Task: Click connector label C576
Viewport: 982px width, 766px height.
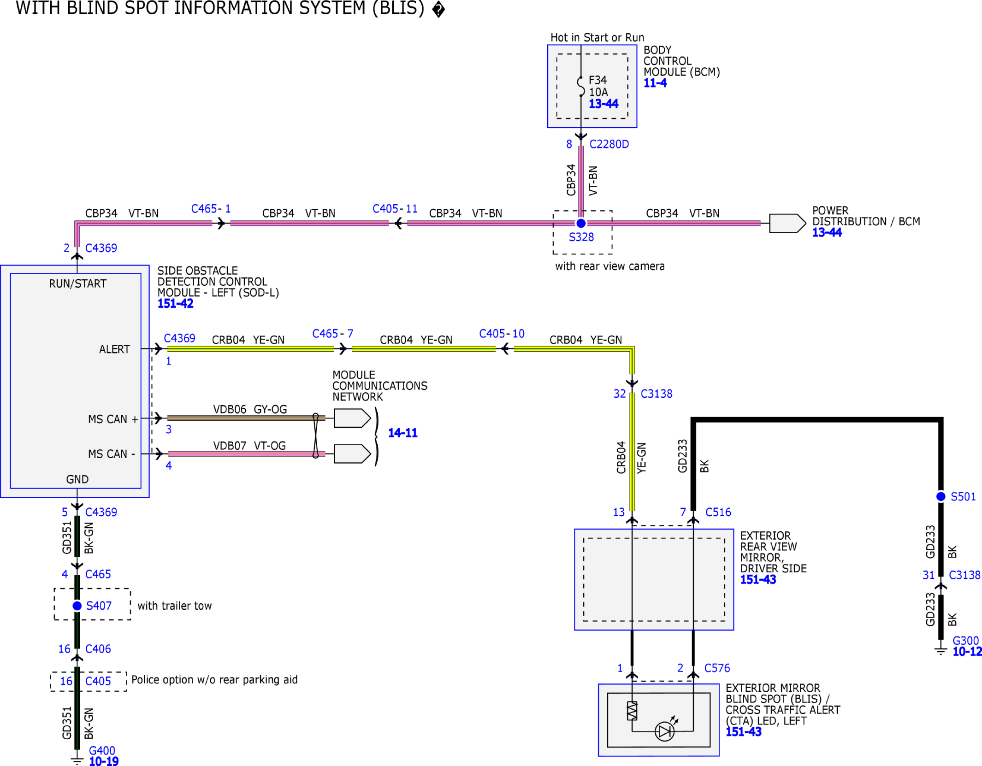Action: [x=717, y=668]
